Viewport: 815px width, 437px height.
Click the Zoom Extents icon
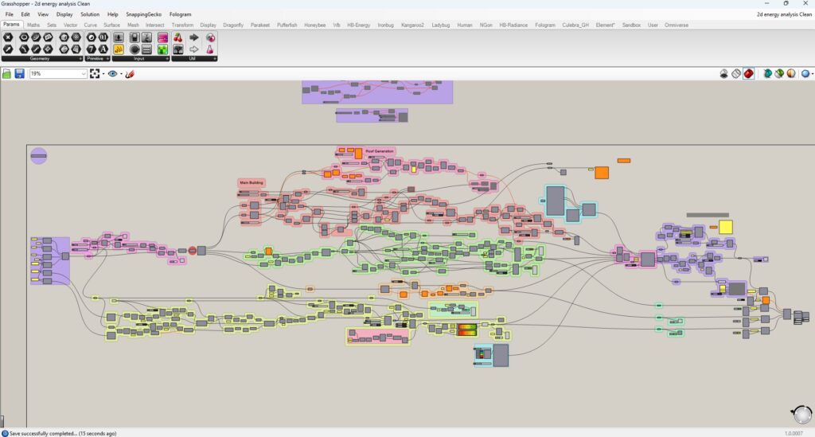[96, 73]
